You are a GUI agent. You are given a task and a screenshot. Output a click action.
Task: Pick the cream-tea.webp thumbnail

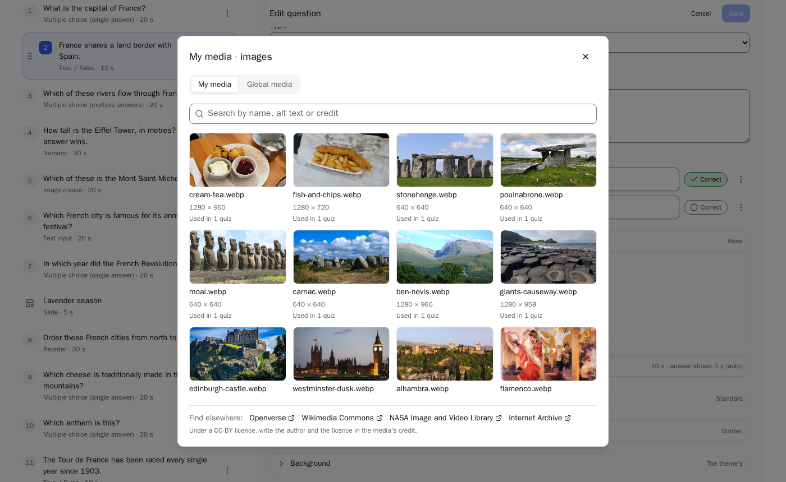[237, 160]
